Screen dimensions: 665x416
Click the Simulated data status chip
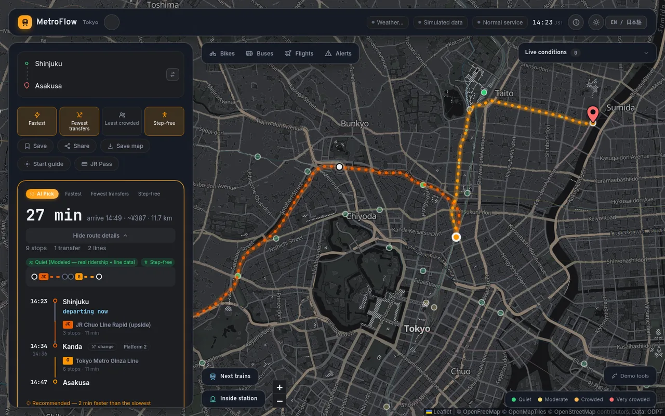(441, 22)
